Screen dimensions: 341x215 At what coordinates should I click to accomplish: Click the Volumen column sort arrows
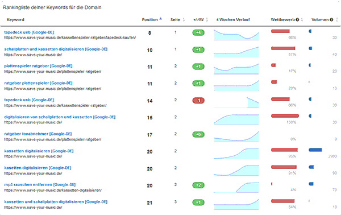click(336, 20)
